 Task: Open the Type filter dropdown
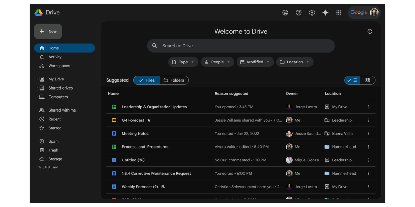(183, 62)
